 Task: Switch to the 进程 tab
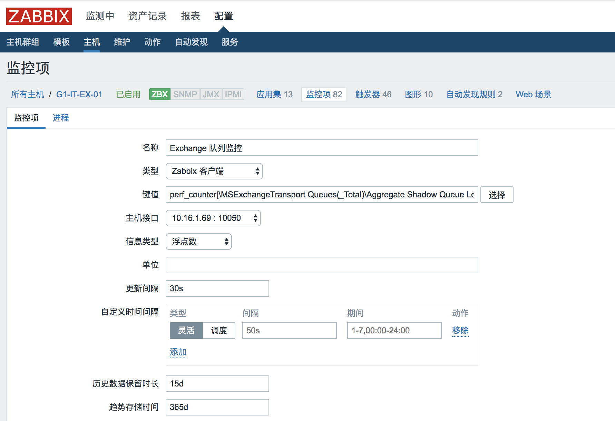(x=61, y=118)
